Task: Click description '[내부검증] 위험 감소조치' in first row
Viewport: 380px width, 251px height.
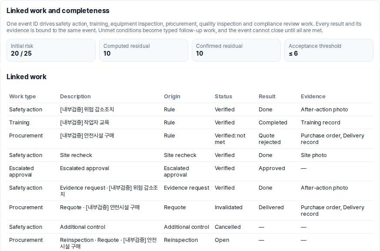Action: pyautogui.click(x=87, y=109)
